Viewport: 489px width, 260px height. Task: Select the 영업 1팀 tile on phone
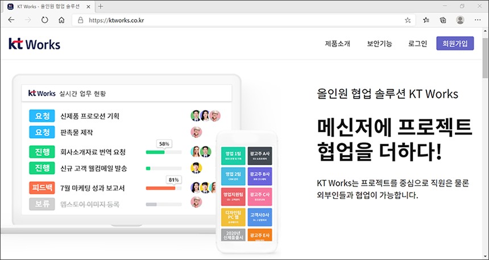point(233,156)
